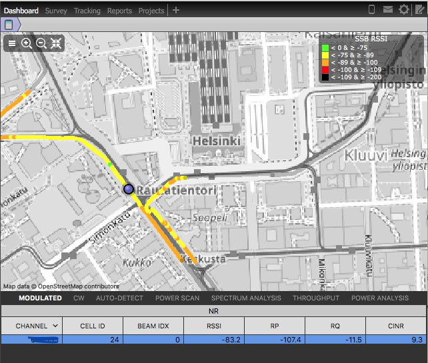Click the mobile device icon

pos(371,9)
